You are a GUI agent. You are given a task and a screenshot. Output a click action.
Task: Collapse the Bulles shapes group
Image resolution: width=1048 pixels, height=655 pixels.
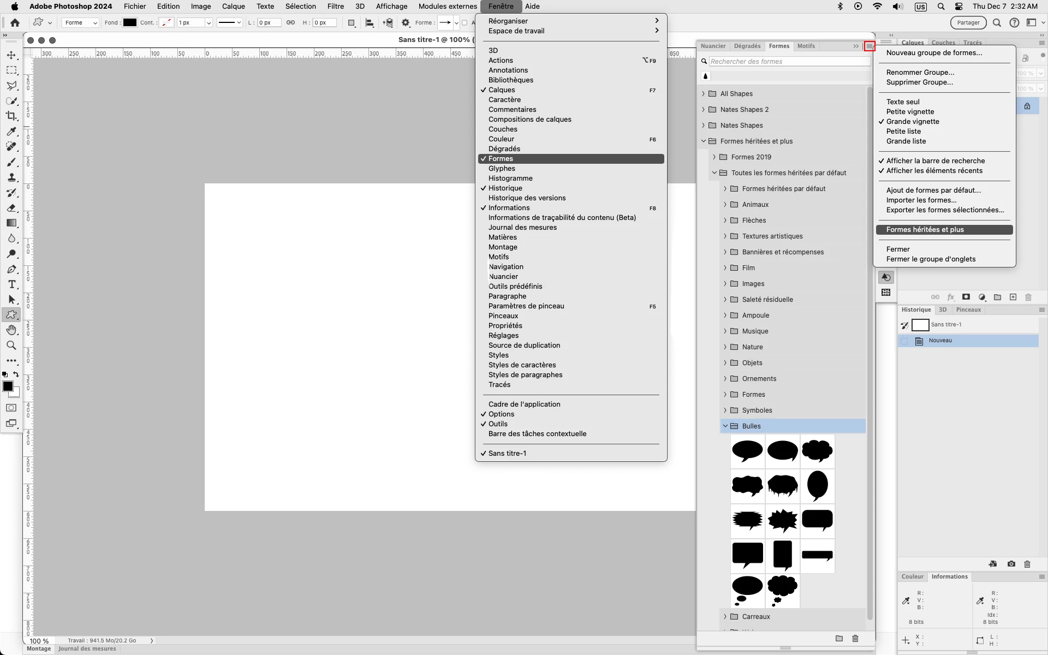pyautogui.click(x=725, y=426)
